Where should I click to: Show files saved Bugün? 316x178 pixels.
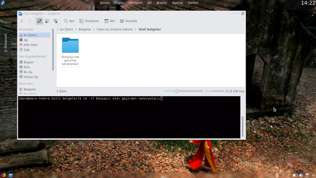pos(34,62)
